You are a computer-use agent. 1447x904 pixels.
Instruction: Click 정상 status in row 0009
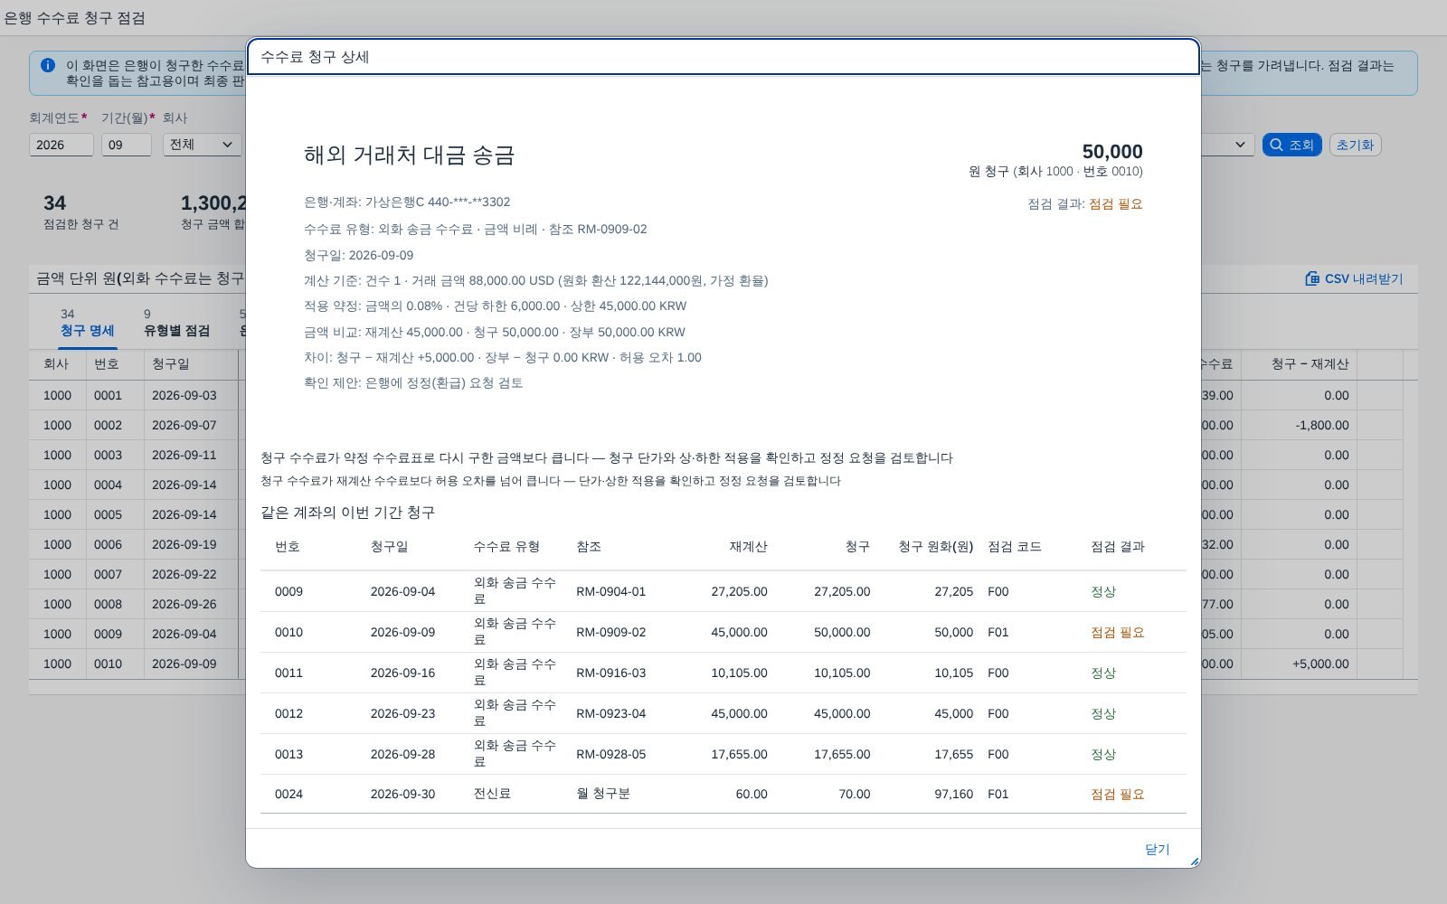(1103, 591)
